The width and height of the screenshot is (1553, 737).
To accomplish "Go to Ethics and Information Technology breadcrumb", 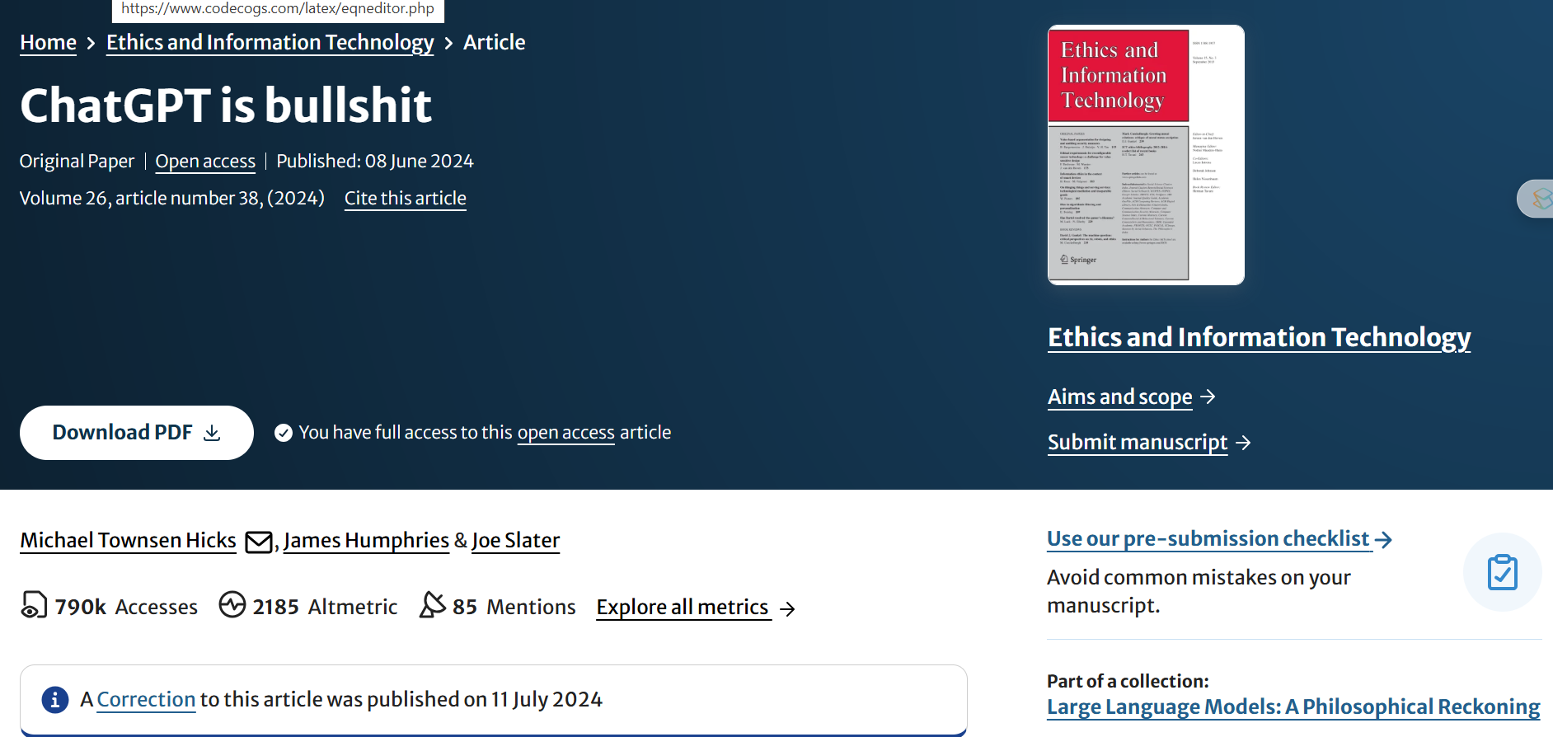I will (x=270, y=43).
